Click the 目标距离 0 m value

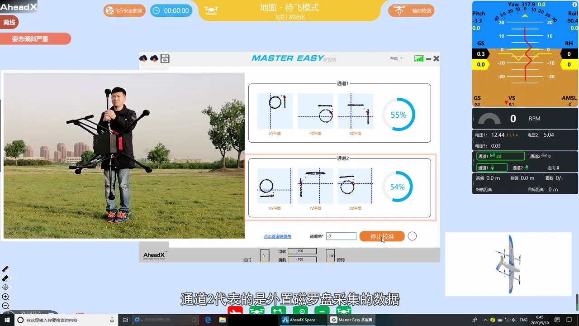point(553,189)
